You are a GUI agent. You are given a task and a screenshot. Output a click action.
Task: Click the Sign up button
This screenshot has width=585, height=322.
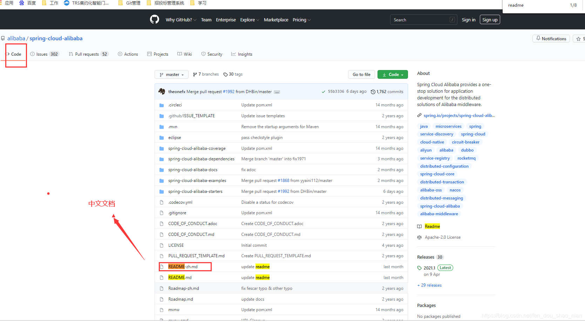490,20
